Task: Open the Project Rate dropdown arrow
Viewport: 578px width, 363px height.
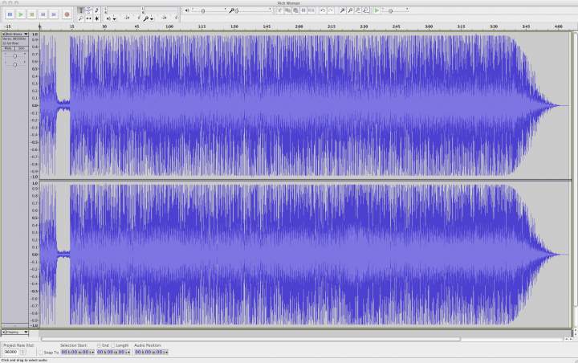Action: 22,352
